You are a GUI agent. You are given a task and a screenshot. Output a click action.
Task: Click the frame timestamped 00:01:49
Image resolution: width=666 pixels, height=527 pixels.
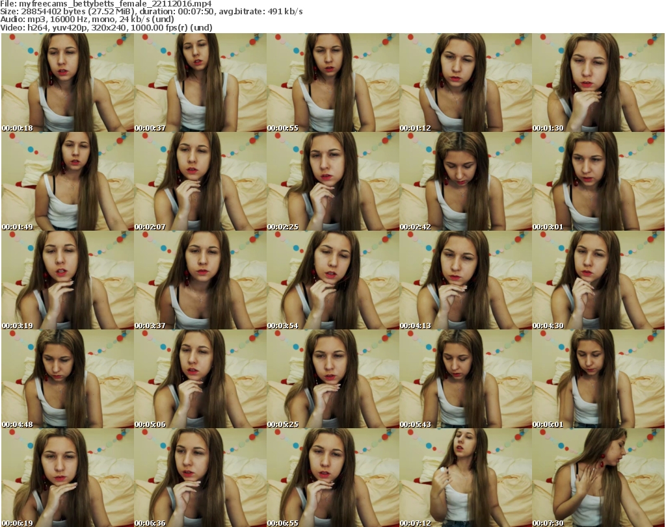(67, 181)
